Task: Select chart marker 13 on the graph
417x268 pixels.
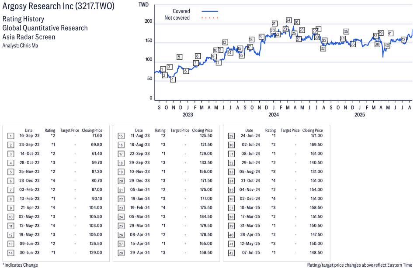Action: 225,42
